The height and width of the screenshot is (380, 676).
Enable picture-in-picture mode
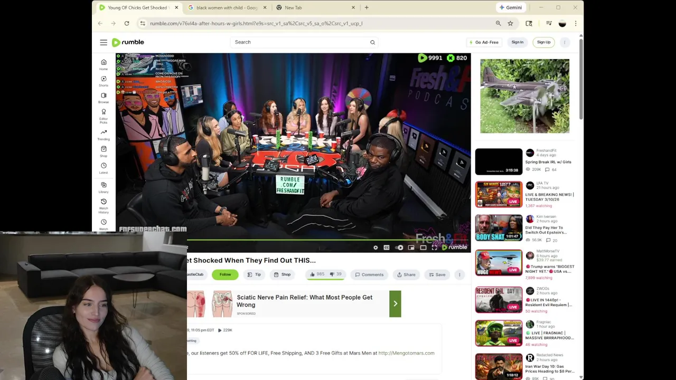pos(411,248)
